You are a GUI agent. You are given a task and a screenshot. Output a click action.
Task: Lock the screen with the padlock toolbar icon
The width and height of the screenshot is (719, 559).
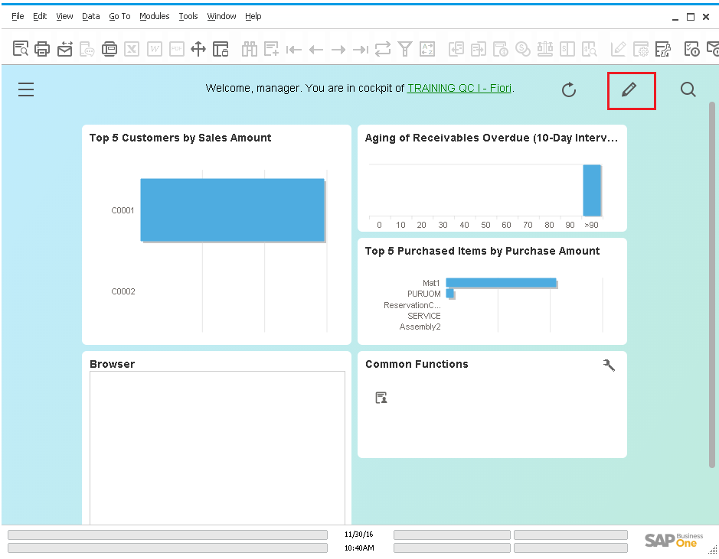(x=221, y=49)
